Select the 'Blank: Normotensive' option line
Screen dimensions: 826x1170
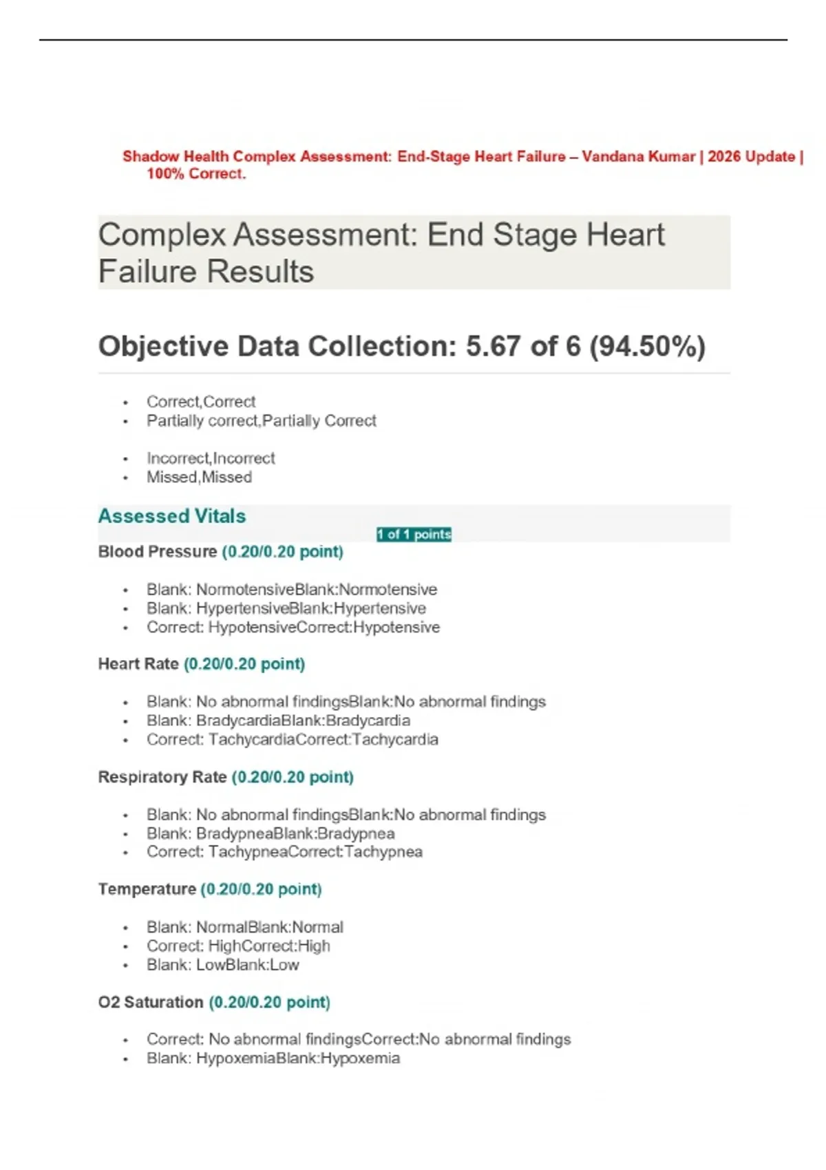click(292, 590)
